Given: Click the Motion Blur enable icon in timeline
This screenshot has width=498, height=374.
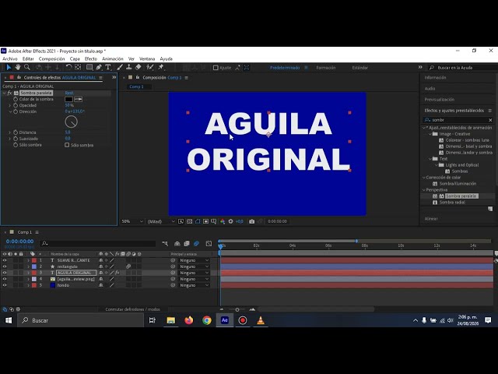Looking at the screenshot, I should pos(196,244).
